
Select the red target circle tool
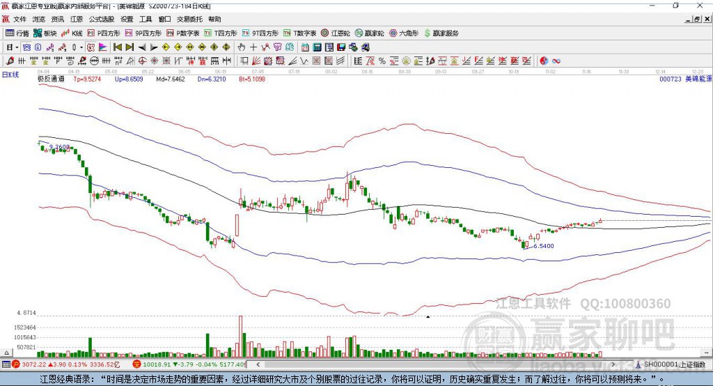pos(142,61)
